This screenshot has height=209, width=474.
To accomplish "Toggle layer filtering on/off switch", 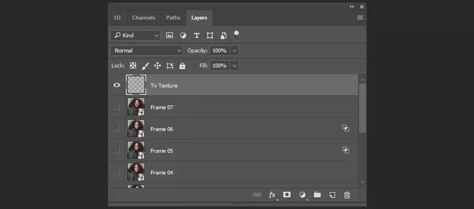I will (236, 35).
